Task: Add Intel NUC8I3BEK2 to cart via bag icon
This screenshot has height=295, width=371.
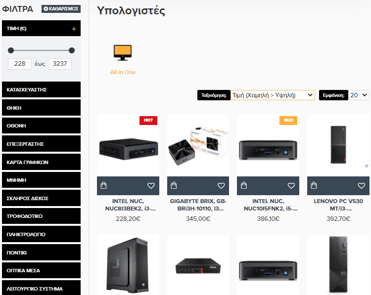Action: (x=104, y=185)
